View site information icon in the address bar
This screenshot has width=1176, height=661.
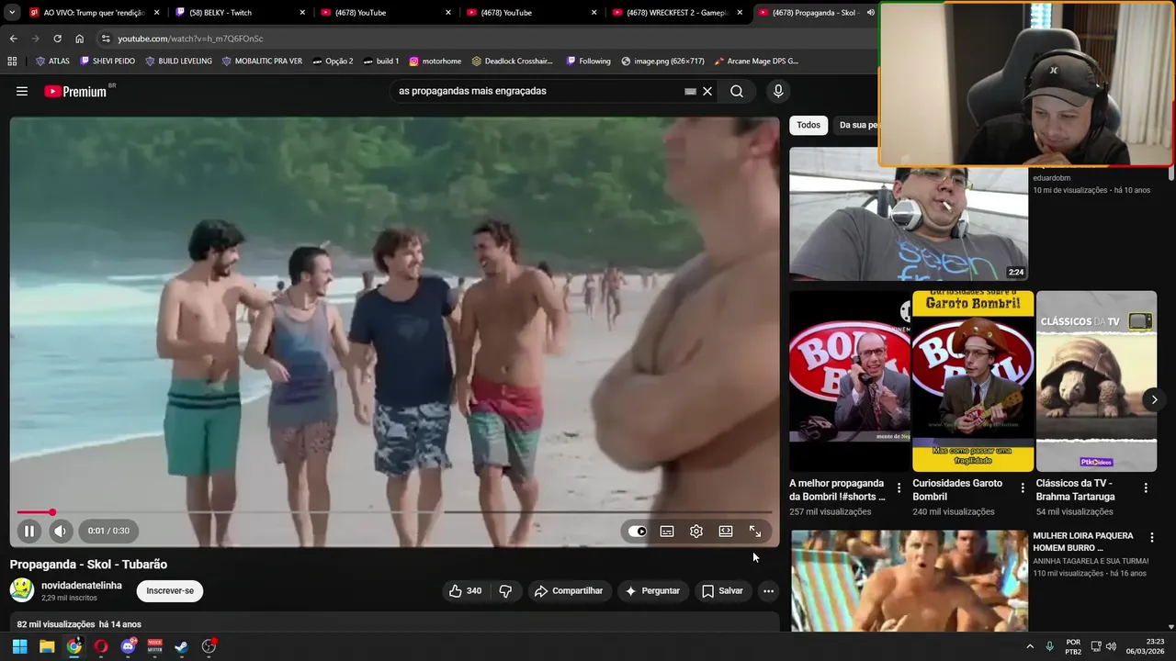click(106, 39)
